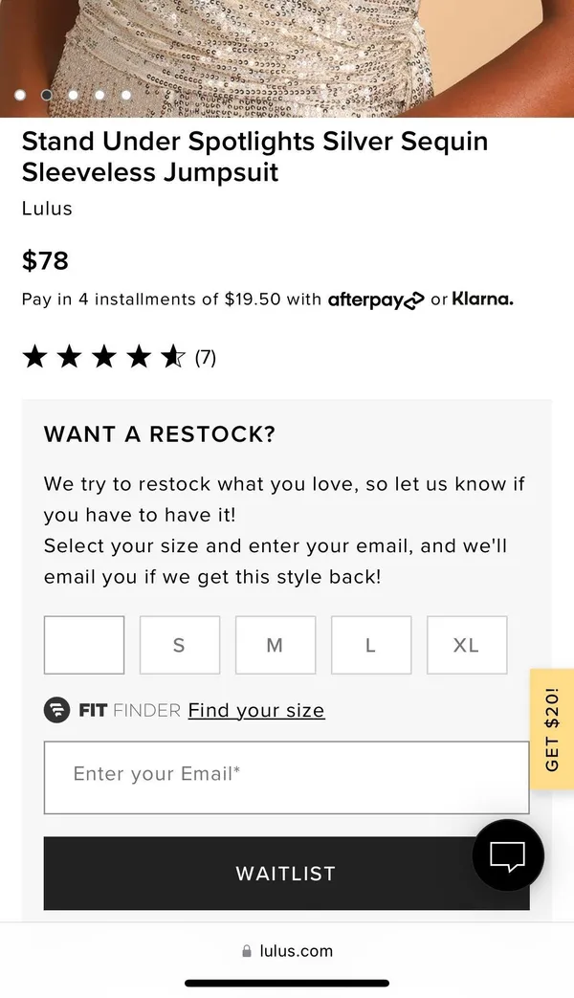Go to the third image carousel dot
The height and width of the screenshot is (998, 574).
click(73, 95)
